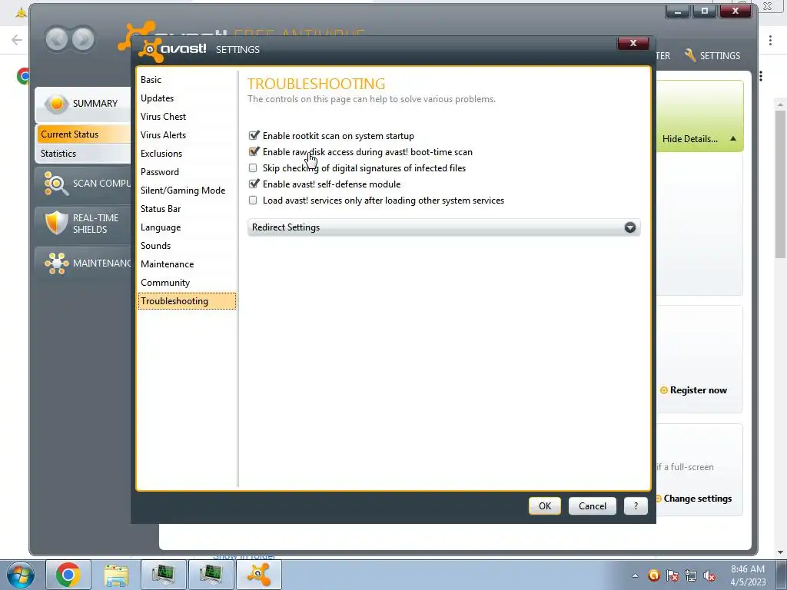The image size is (787, 590).
Task: Select Maintenance in settings list
Action: (x=167, y=264)
